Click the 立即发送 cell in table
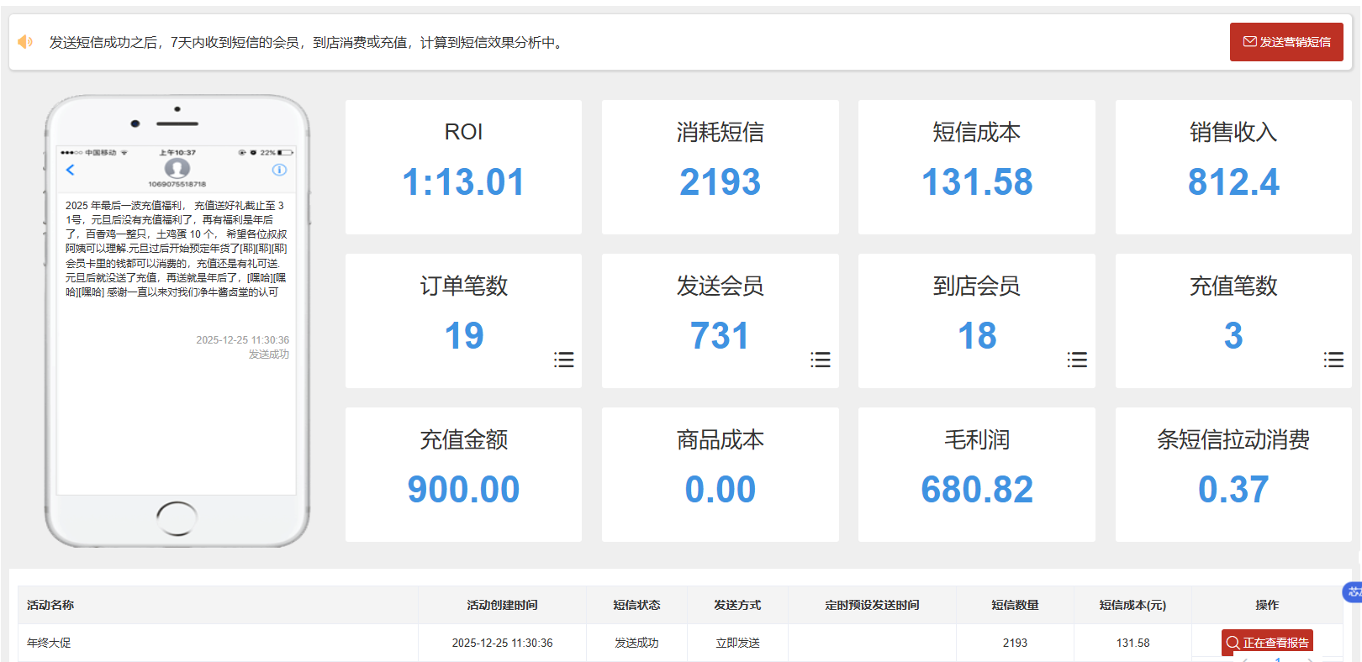Screen dimensions: 1362x662 click(737, 643)
